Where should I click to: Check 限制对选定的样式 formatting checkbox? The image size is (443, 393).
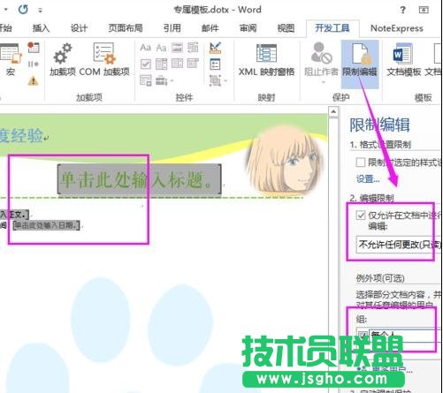(361, 162)
